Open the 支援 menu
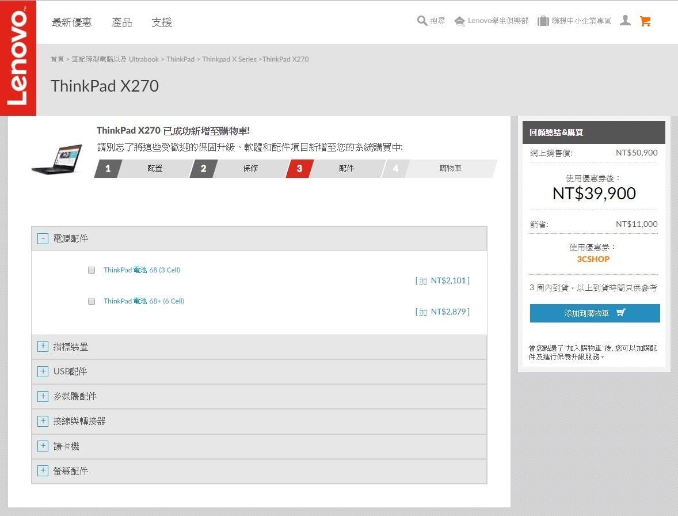This screenshot has height=516, width=678. [162, 22]
